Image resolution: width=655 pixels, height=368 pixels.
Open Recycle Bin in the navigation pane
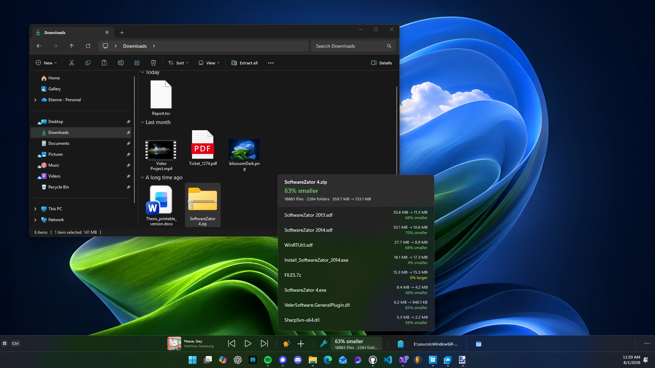(x=81, y=187)
